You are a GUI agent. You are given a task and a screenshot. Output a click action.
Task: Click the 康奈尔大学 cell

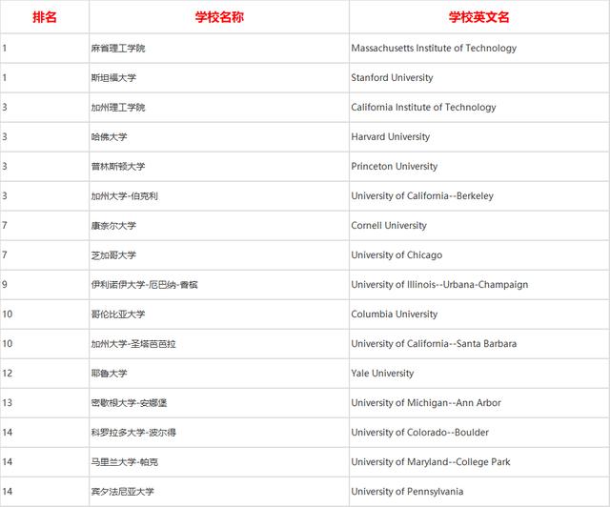(219, 226)
